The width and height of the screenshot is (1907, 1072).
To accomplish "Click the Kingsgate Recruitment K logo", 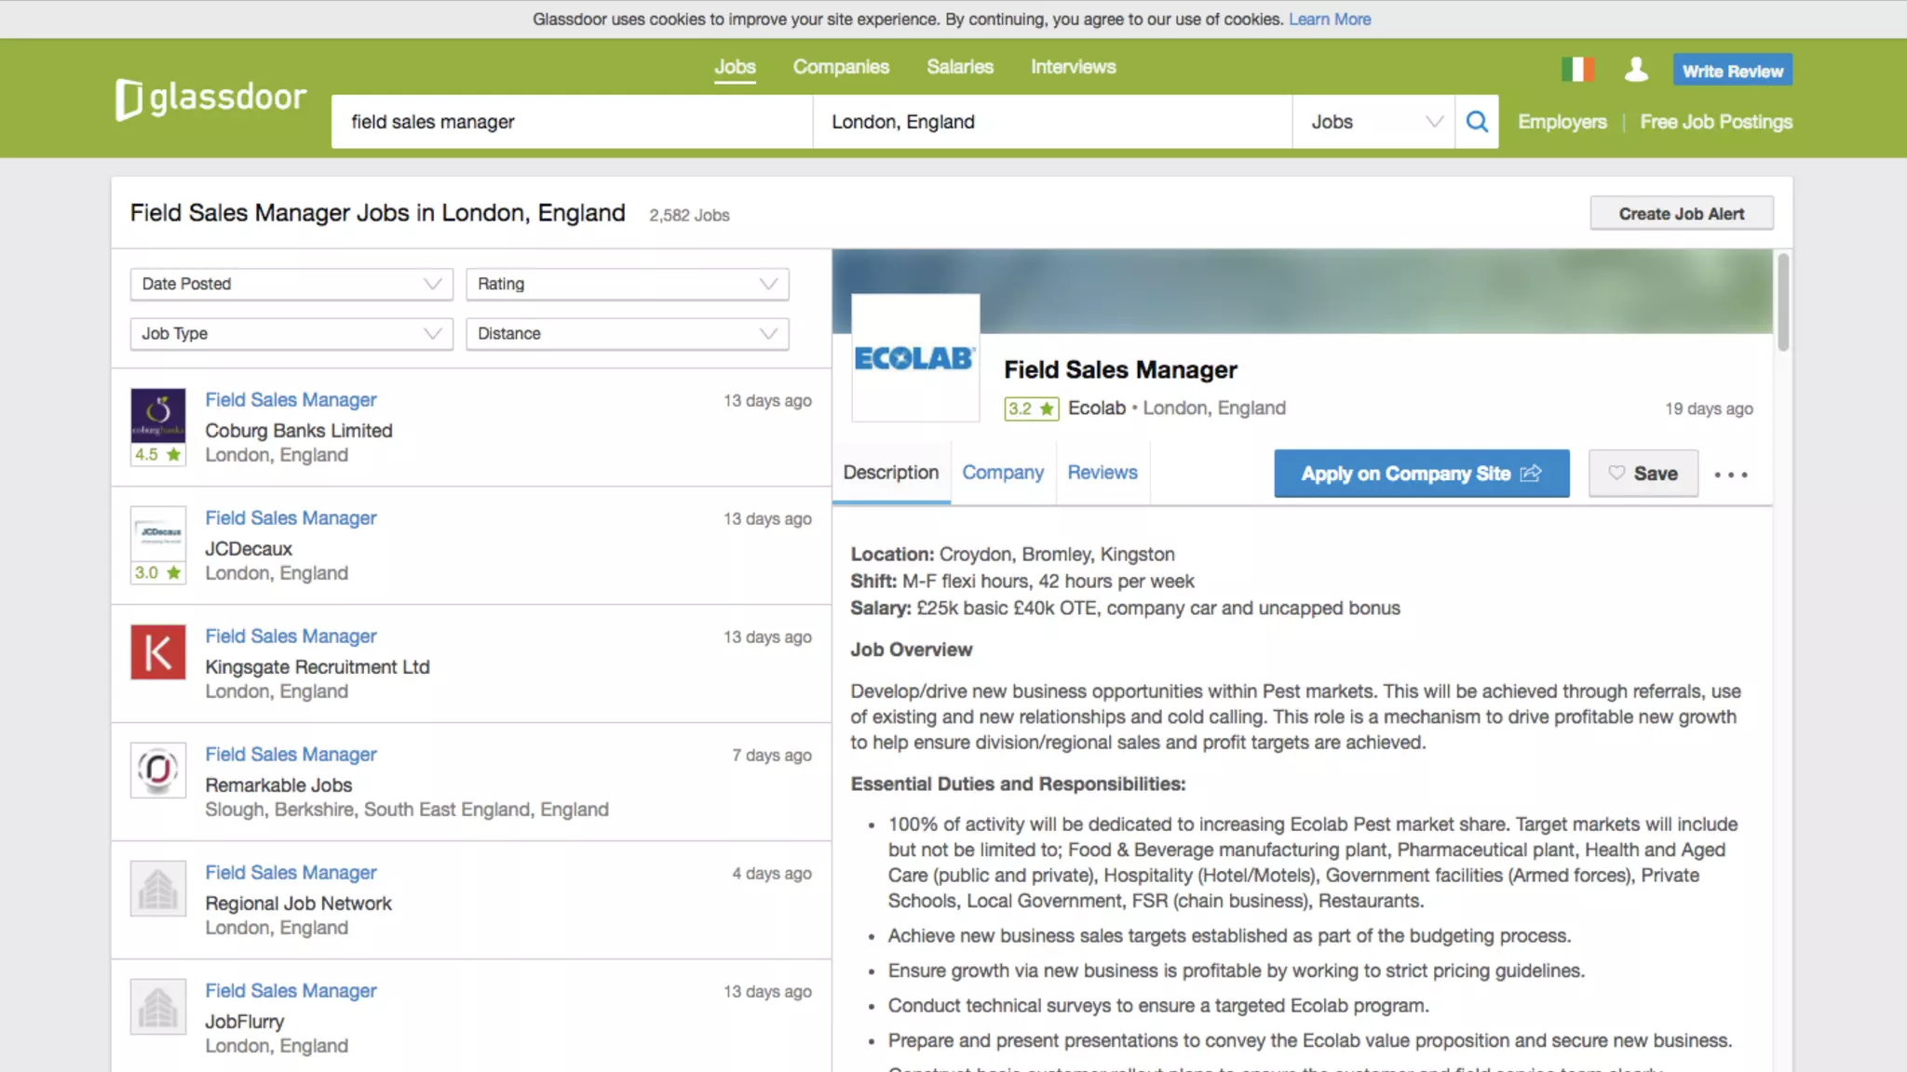I will (x=157, y=651).
